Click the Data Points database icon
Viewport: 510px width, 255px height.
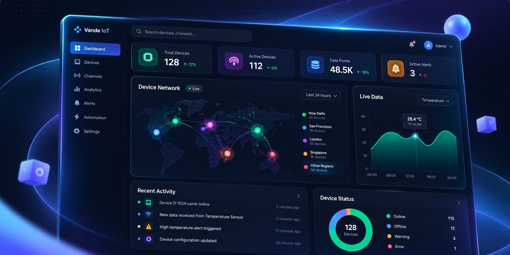(315, 65)
